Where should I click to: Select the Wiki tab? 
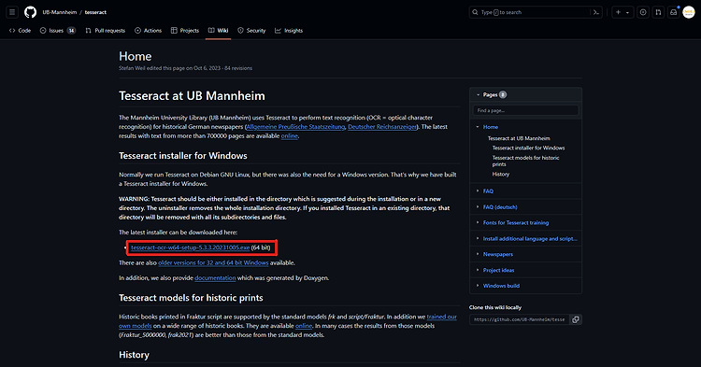pos(218,31)
